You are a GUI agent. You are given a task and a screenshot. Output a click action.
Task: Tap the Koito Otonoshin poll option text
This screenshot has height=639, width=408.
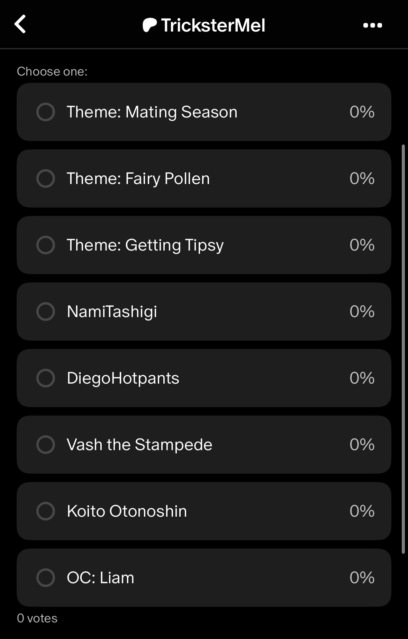pos(127,511)
